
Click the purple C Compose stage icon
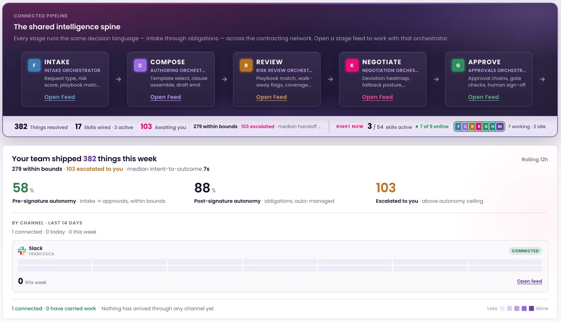(x=140, y=65)
